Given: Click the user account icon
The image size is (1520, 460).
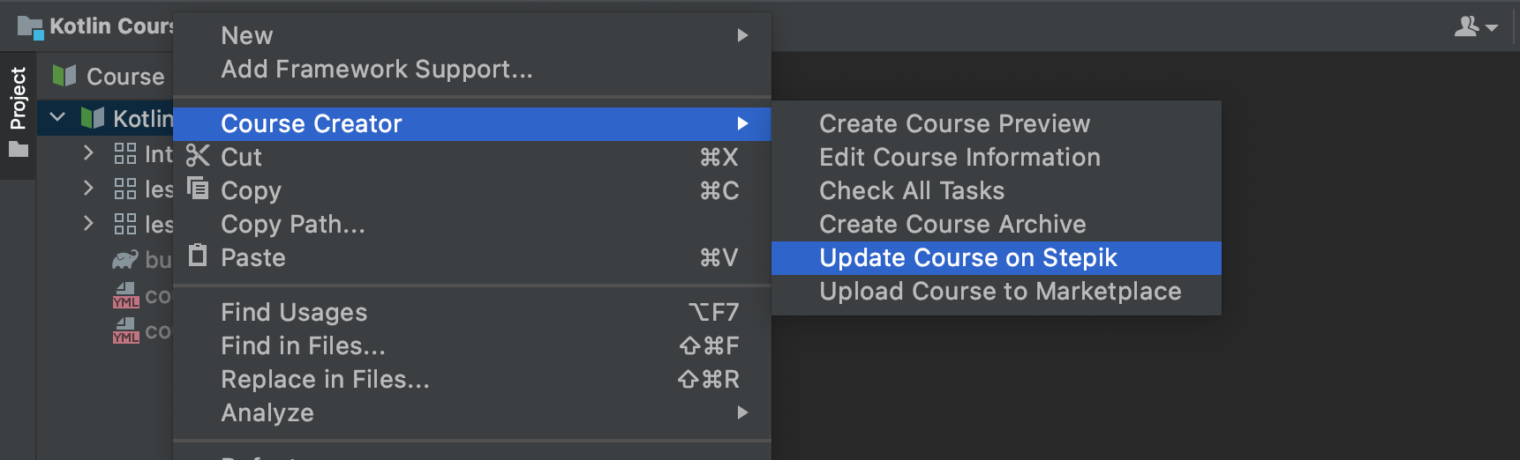Looking at the screenshot, I should [x=1474, y=26].
